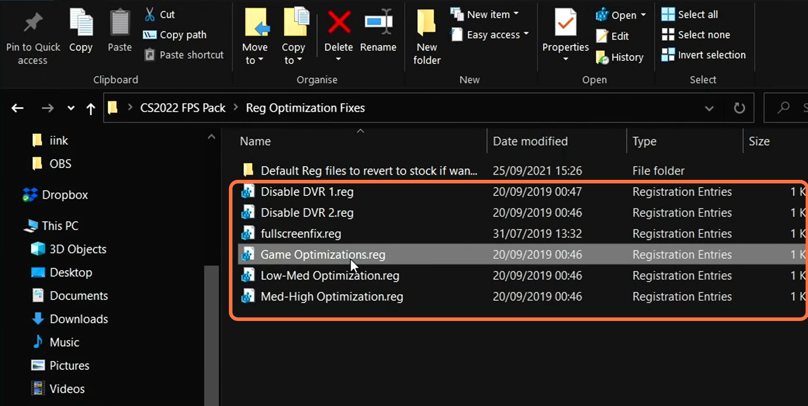Open Documents in sidebar
808x406 pixels.
pos(70,296)
